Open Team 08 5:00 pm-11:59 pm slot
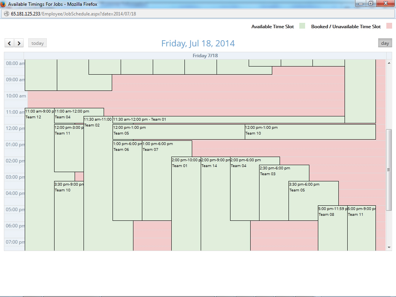This screenshot has width=396, height=297. (333, 228)
